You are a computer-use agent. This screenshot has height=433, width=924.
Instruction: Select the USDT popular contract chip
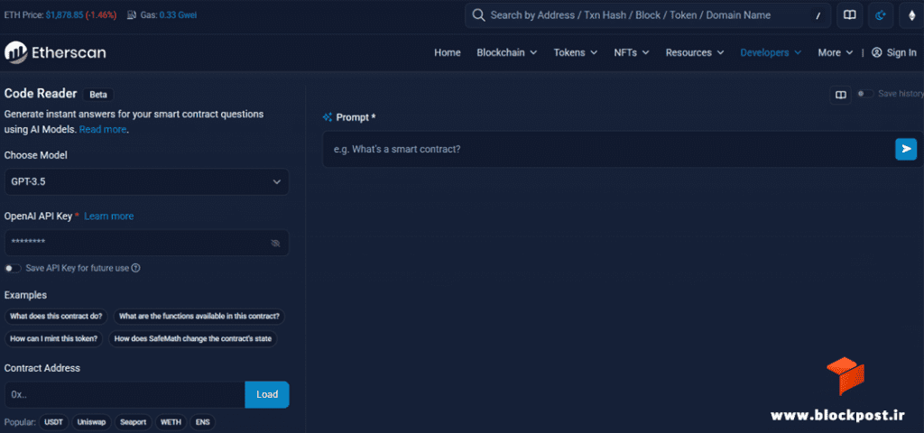pyautogui.click(x=55, y=422)
